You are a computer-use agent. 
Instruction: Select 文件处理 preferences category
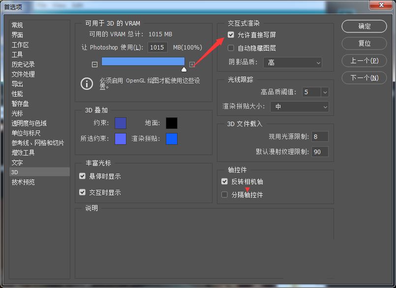23,74
